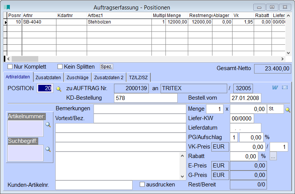Screen dimensions: 295x194
Task: Click the VK-Preis amount field
Action: tap(247, 147)
